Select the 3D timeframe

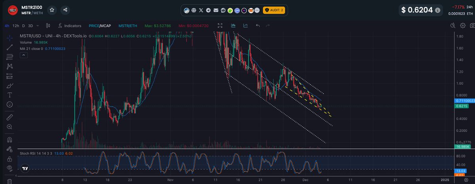(30, 26)
